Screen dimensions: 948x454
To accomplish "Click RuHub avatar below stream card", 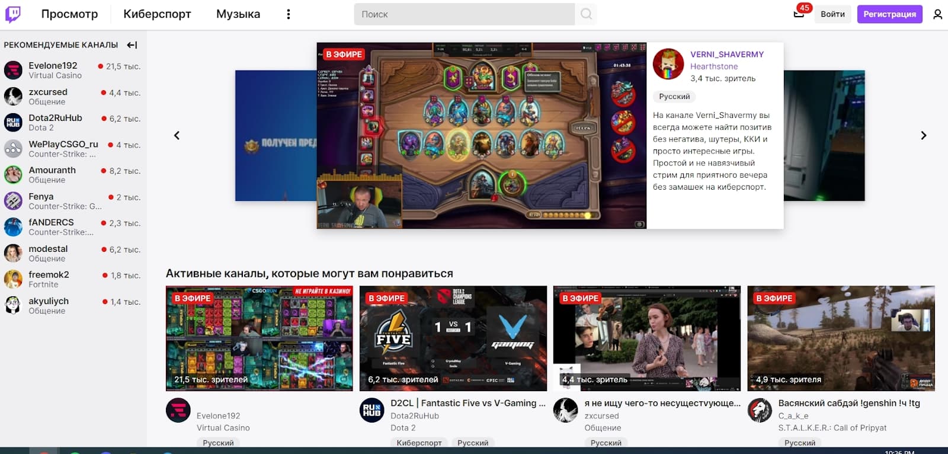I will 372,410.
